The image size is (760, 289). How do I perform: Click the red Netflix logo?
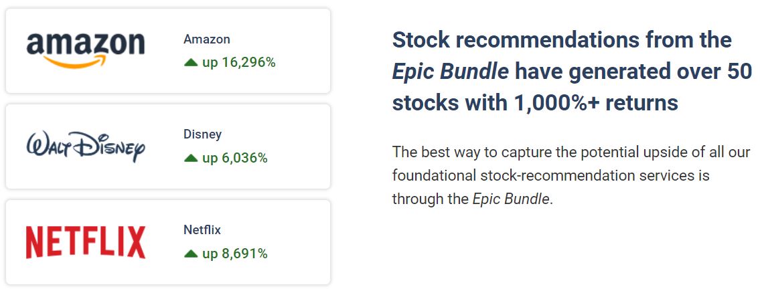pyautogui.click(x=85, y=242)
